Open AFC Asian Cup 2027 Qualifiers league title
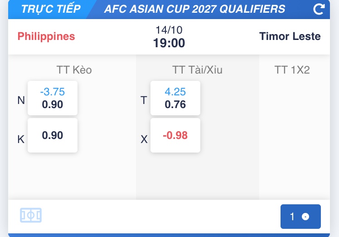This screenshot has height=237, width=339. pyautogui.click(x=194, y=9)
